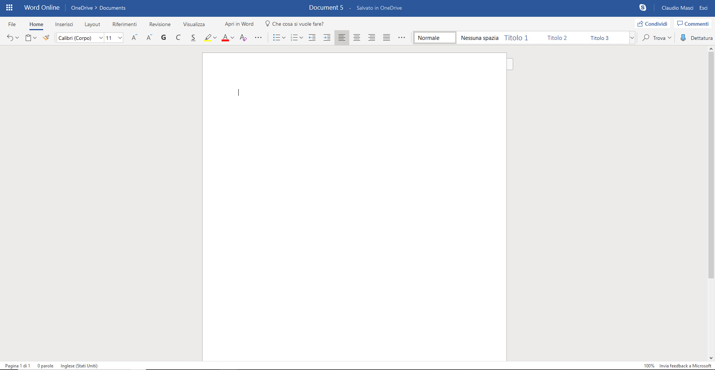
Task: Open the styles gallery chevron
Action: 632,38
